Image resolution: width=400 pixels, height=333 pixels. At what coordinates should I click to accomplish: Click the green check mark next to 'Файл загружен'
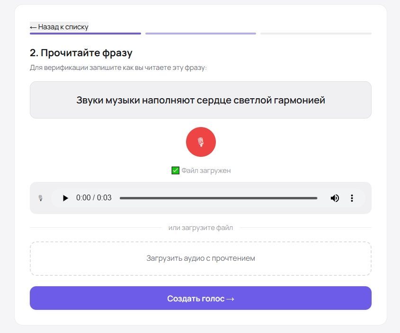pyautogui.click(x=175, y=171)
